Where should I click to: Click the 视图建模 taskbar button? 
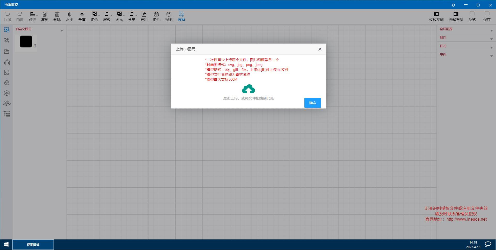(33, 245)
